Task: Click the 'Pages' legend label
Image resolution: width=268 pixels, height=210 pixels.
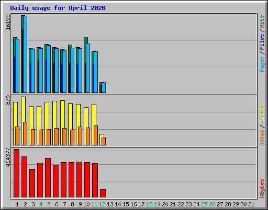Action: [x=262, y=64]
